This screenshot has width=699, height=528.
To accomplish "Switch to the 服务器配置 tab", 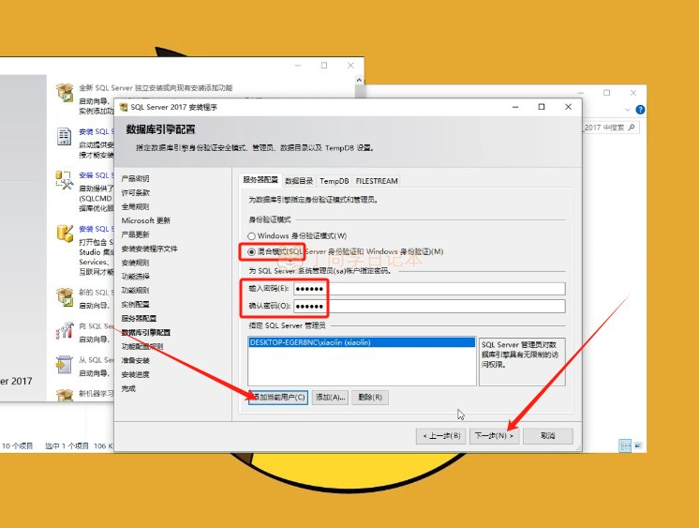I will tap(260, 180).
